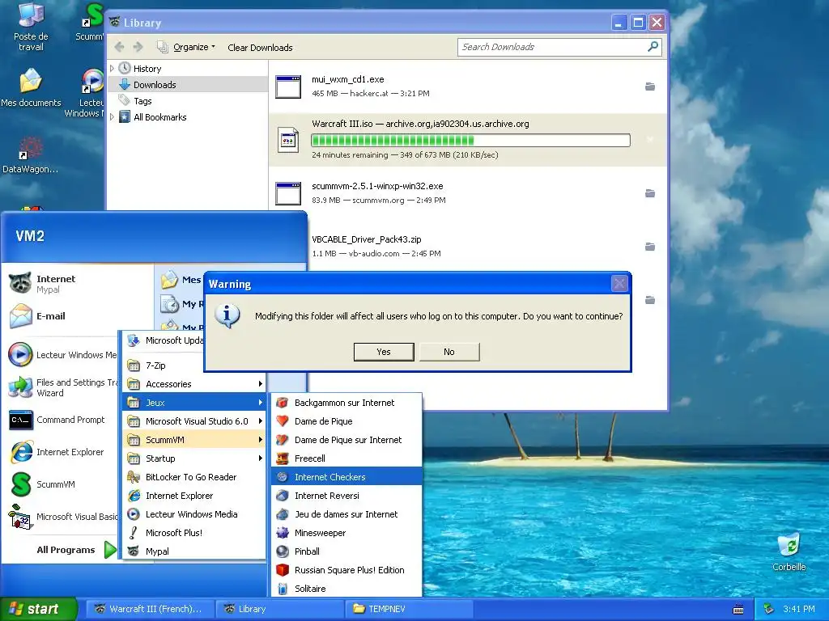Click the Start button
829x621 pixels.
(x=38, y=609)
